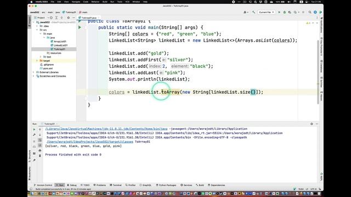
Task: Click the Run button in top toolbar
Action: coord(279,12)
